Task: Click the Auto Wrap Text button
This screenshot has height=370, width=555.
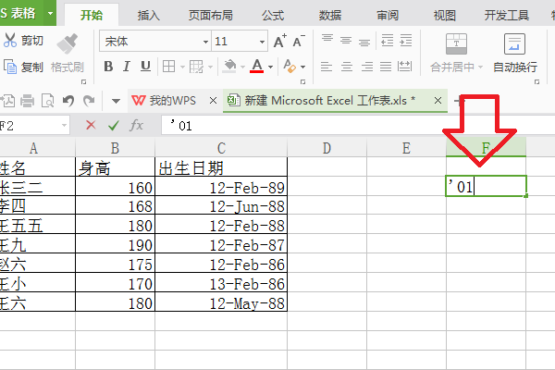Action: (x=515, y=53)
